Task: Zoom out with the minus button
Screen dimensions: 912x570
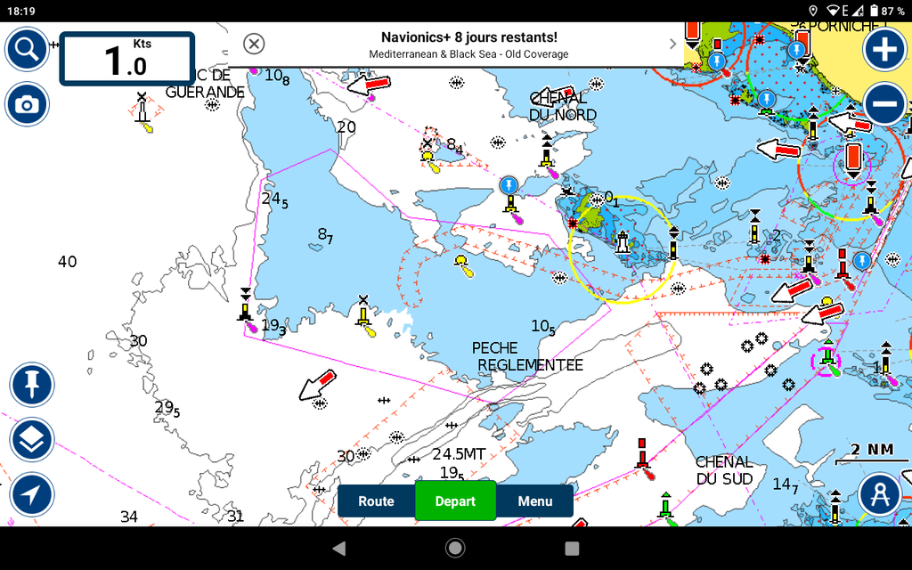Action: [884, 104]
